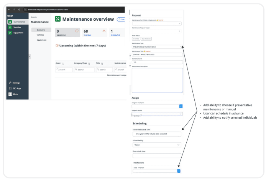266x182 pixels.
Task: Click the green Maintenance icon in the dark sidebar
Action: (x=10, y=22)
